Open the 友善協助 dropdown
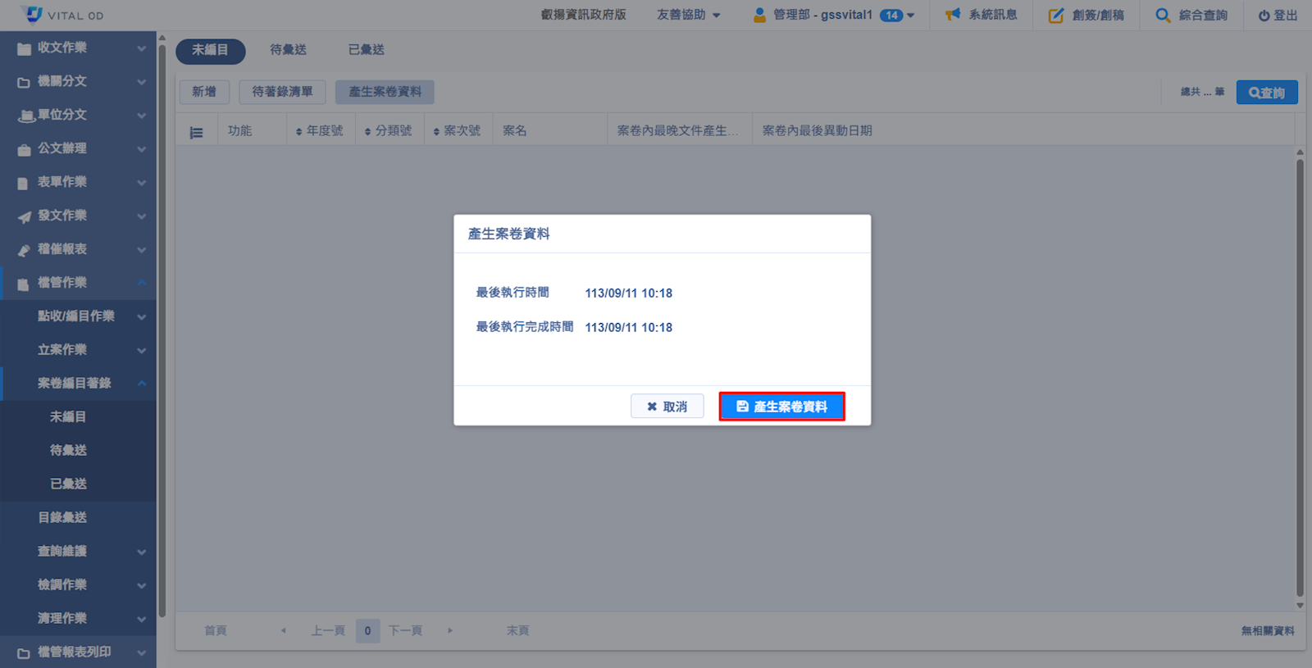Image resolution: width=1312 pixels, height=668 pixels. [x=688, y=15]
